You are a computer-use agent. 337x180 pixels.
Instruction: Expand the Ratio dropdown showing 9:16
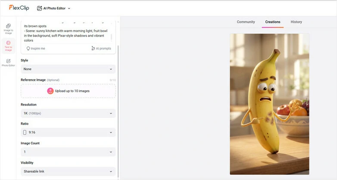[68, 133]
